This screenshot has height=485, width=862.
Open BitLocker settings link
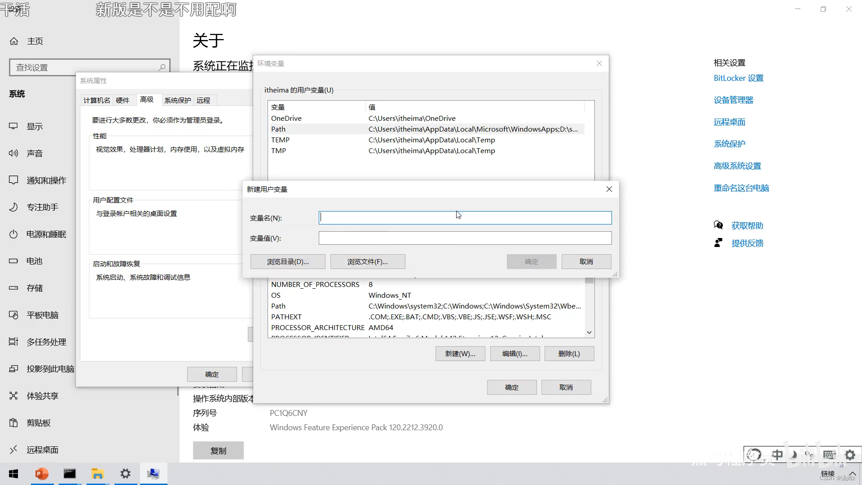[x=739, y=78]
